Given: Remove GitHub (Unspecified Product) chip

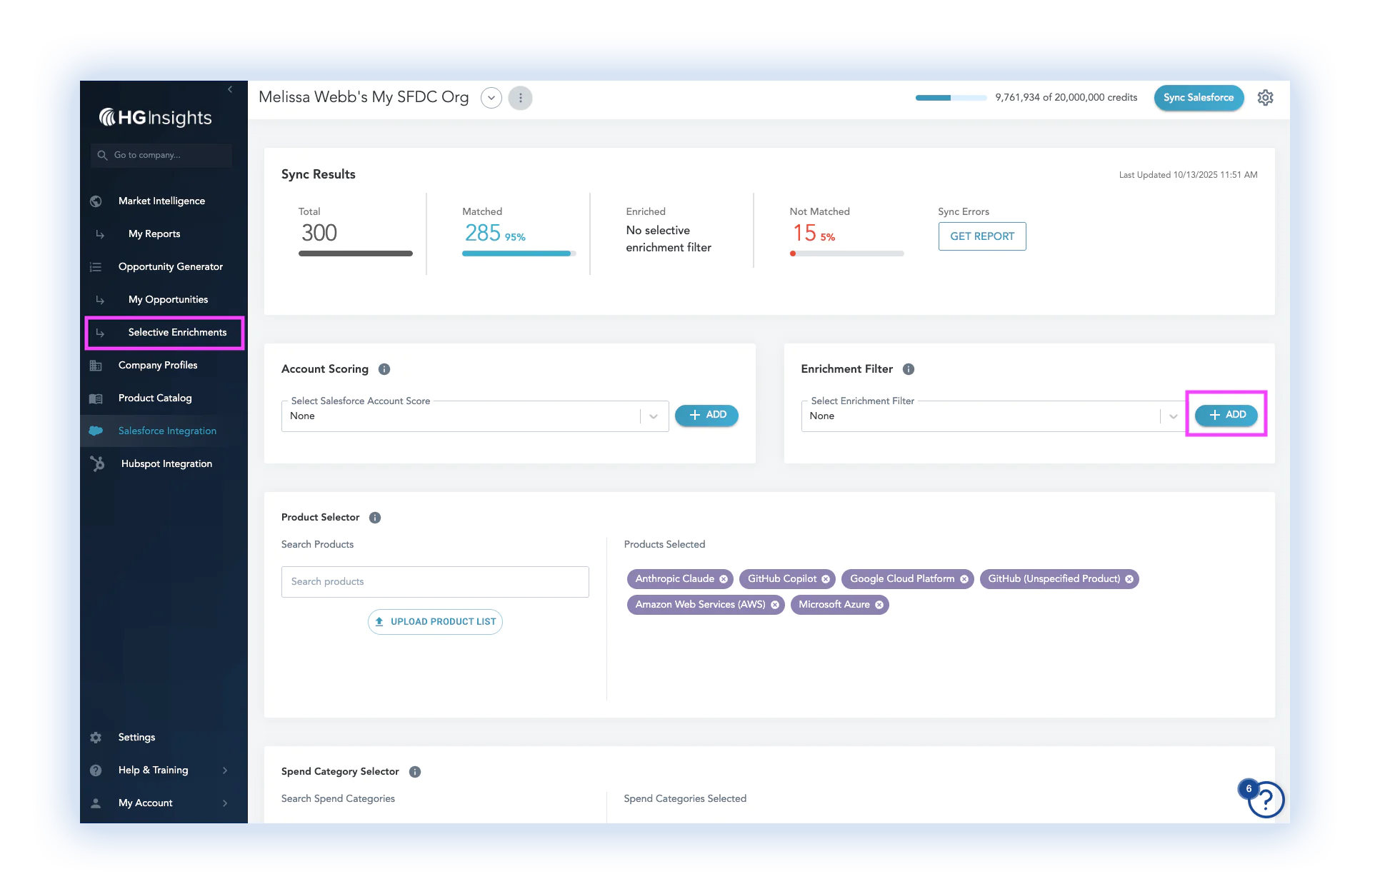Looking at the screenshot, I should 1129,579.
